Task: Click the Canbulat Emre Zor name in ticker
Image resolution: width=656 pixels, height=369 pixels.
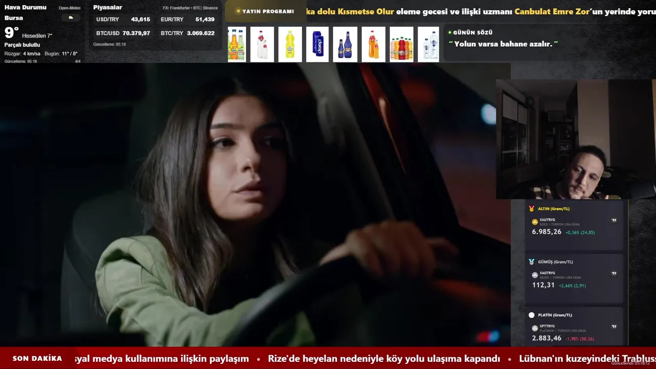Action: (552, 11)
